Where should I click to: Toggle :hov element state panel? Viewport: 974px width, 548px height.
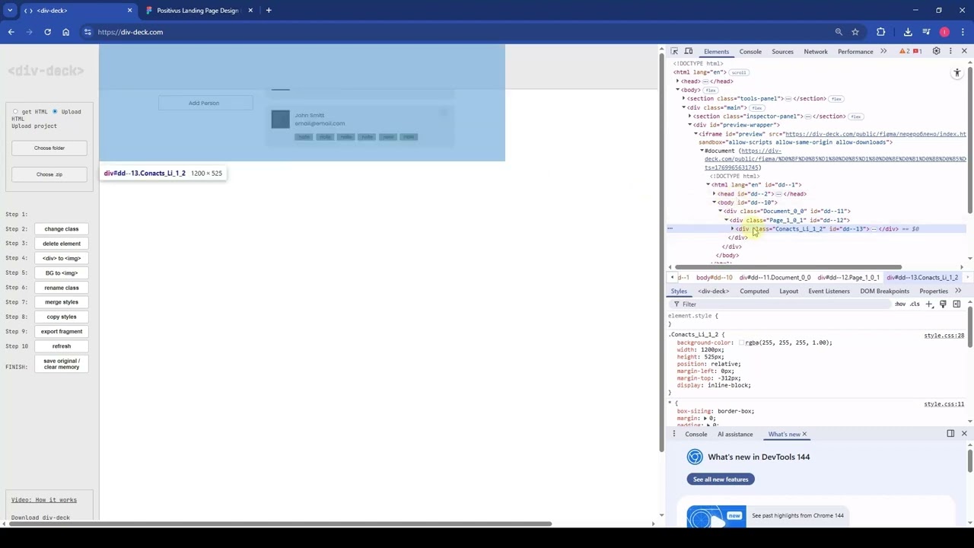(900, 304)
